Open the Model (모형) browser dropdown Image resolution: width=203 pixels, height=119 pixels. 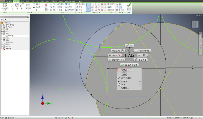tap(5, 17)
